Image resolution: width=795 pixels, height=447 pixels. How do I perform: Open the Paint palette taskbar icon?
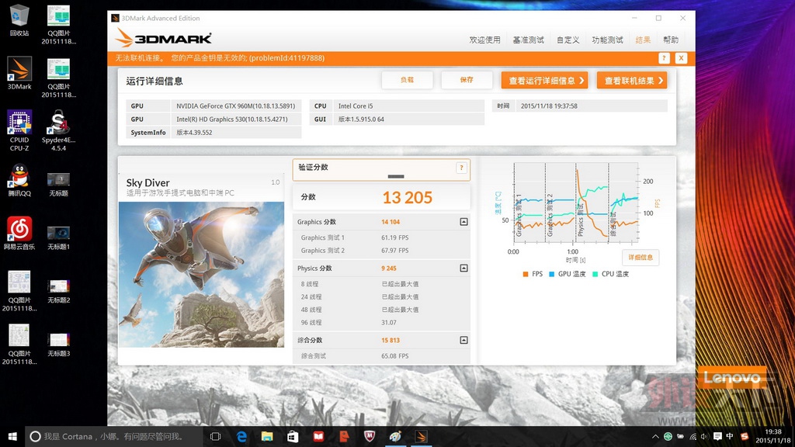(x=395, y=436)
